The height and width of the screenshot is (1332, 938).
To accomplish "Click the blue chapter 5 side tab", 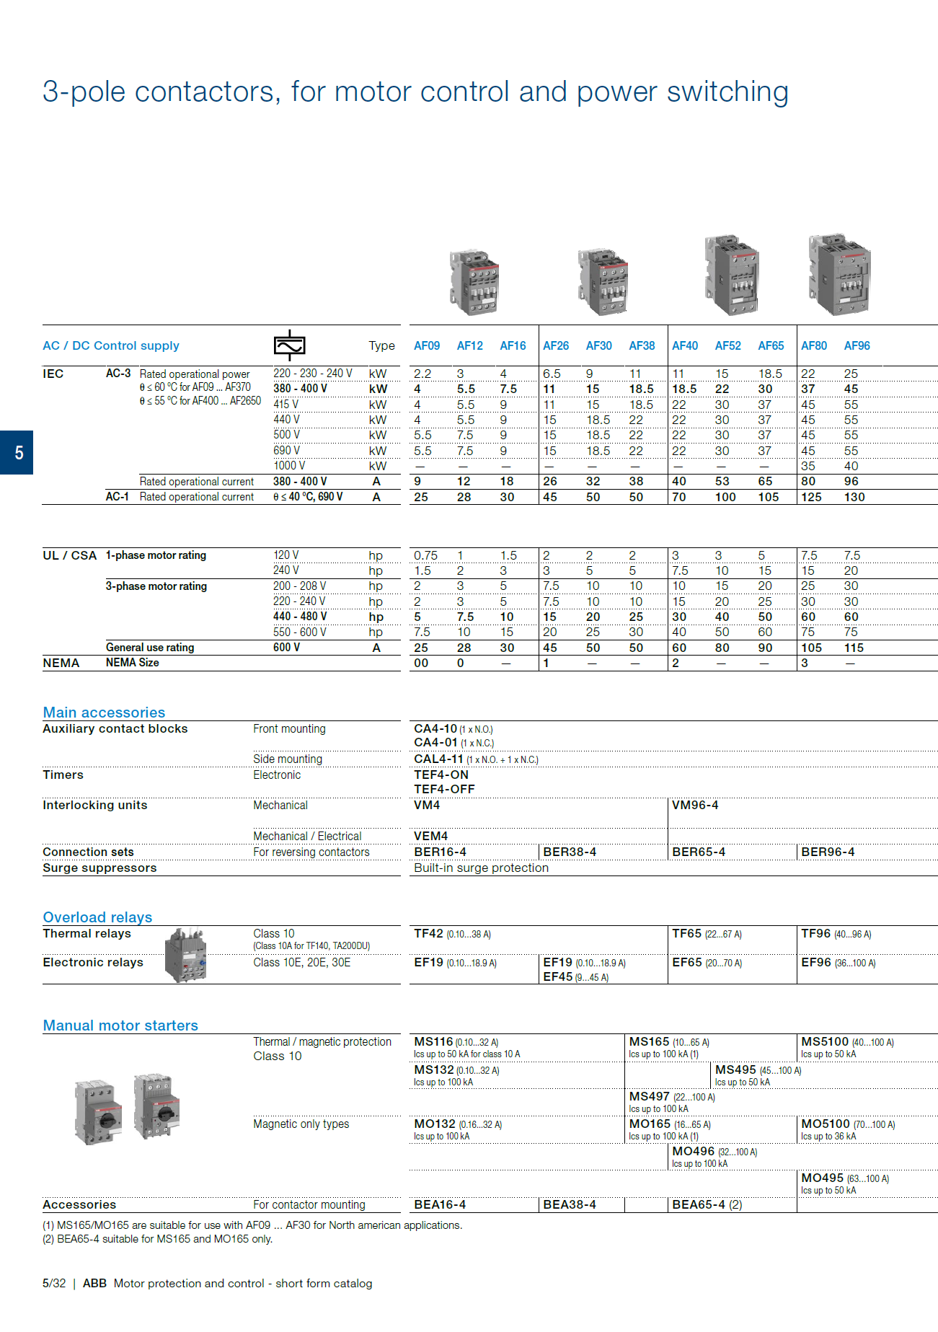I will [x=17, y=452].
